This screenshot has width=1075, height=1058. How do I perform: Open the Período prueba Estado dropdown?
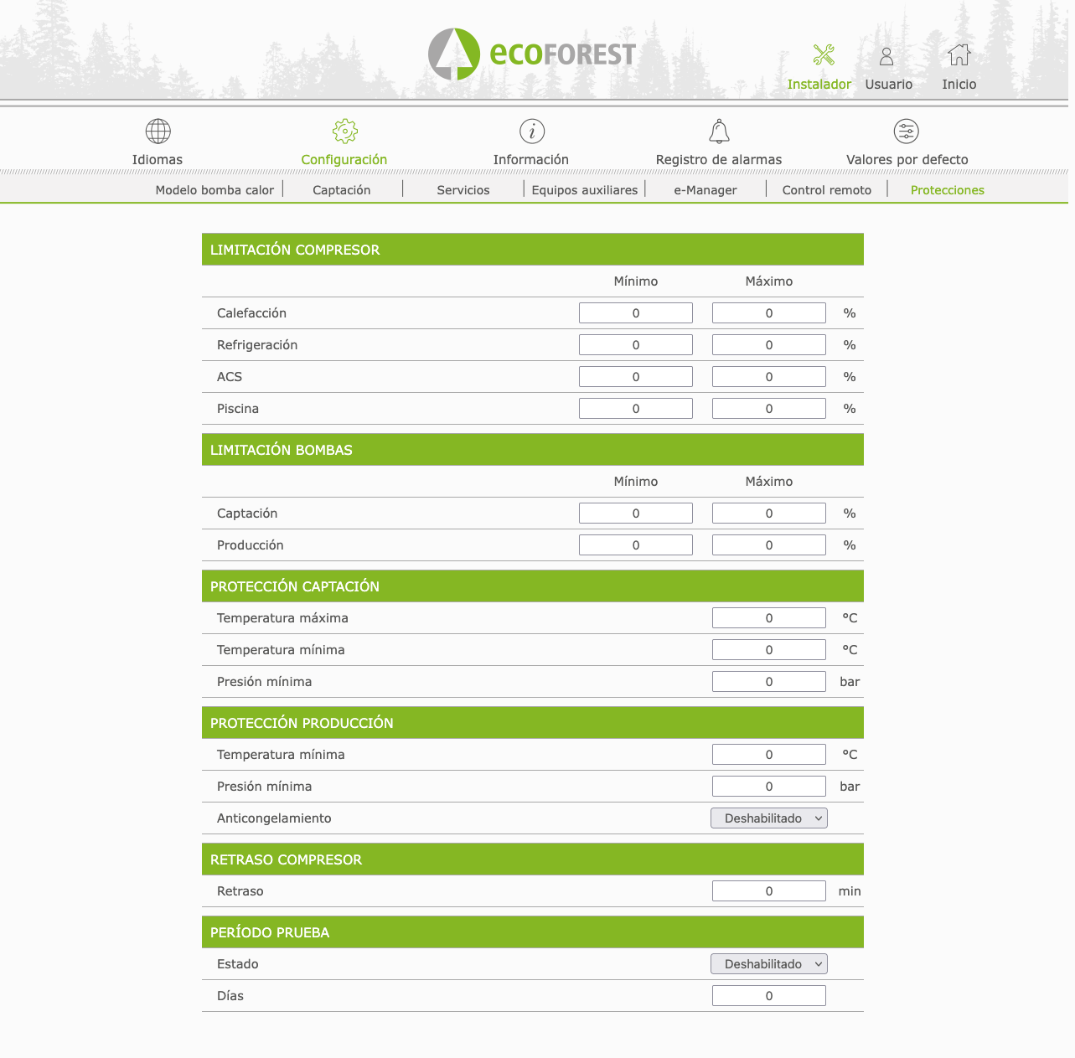coord(768,964)
